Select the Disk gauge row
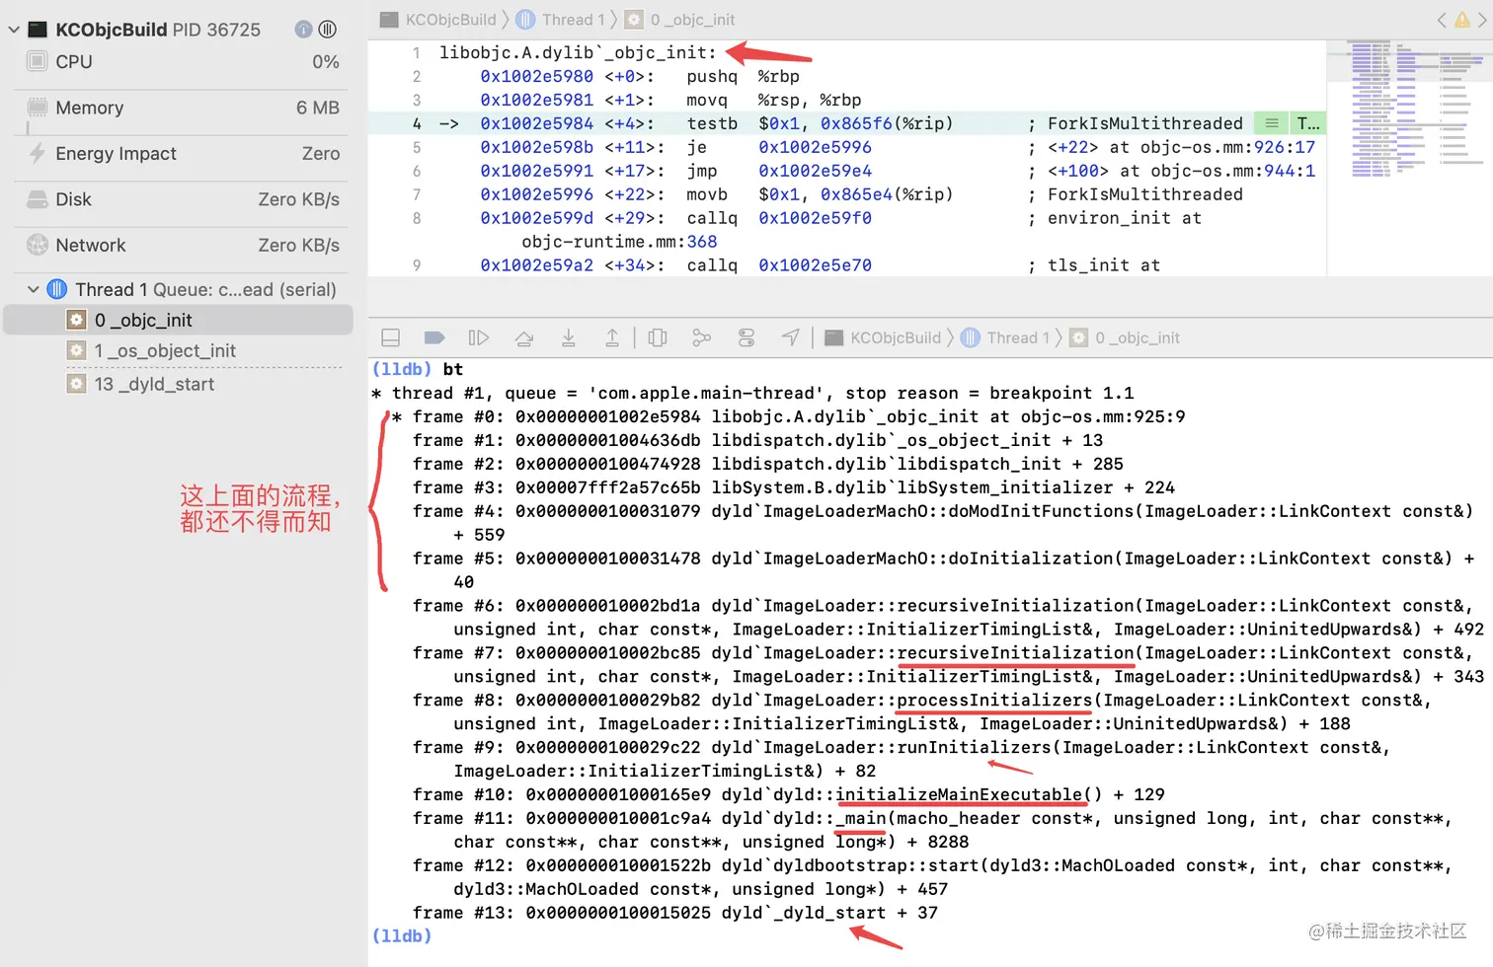Viewport: 1493px width, 967px height. pyautogui.click(x=182, y=199)
